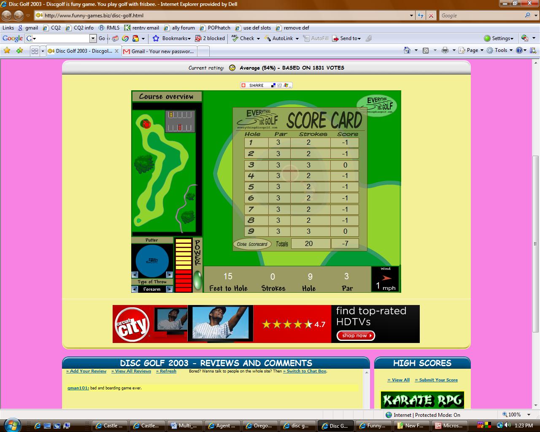Stop page loading with red X icon

tap(431, 16)
